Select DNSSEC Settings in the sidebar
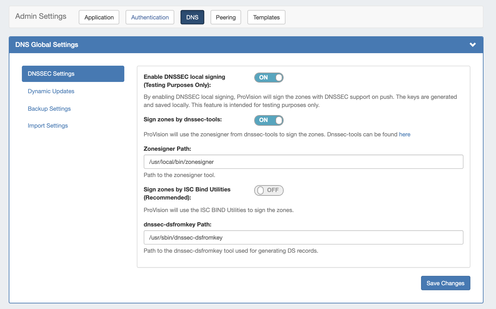Image resolution: width=496 pixels, height=309 pixels. pyautogui.click(x=73, y=74)
